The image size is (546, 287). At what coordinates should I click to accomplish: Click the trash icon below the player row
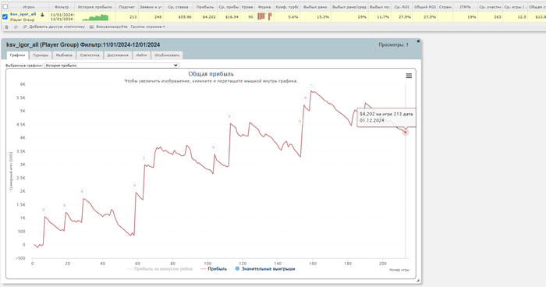(x=6, y=27)
